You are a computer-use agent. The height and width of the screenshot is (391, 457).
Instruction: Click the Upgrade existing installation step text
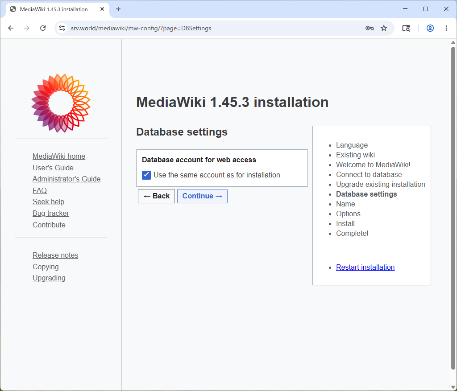point(381,184)
